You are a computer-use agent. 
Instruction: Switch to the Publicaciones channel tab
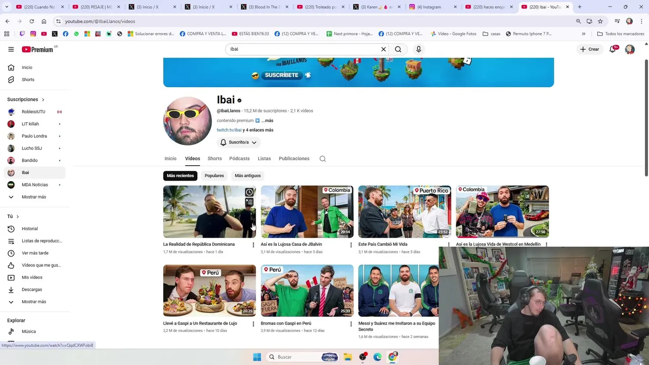click(294, 159)
